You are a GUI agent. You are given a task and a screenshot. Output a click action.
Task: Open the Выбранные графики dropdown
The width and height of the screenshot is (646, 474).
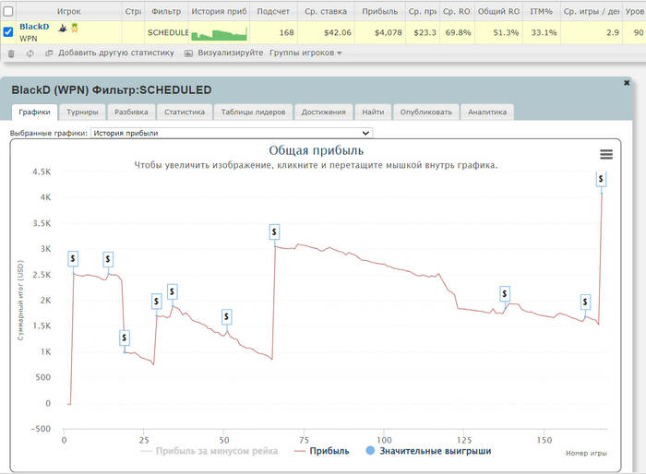pyautogui.click(x=232, y=133)
